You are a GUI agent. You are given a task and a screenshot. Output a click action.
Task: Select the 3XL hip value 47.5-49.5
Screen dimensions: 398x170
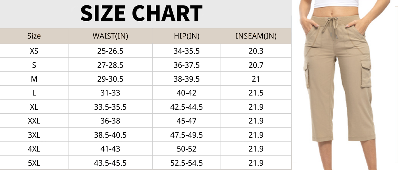[186, 135]
